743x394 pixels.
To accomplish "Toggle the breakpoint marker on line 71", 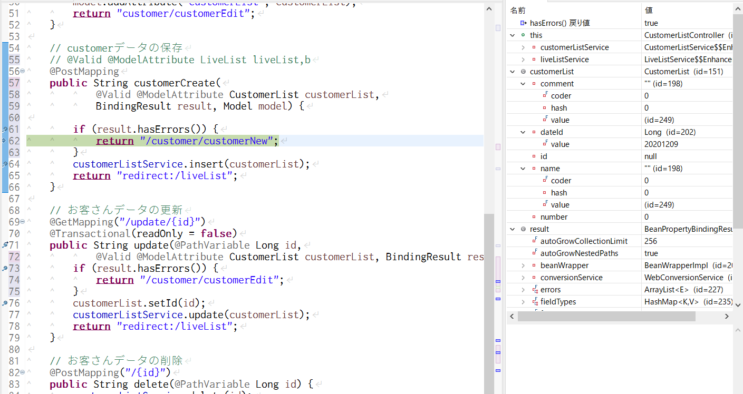I will click(x=5, y=245).
